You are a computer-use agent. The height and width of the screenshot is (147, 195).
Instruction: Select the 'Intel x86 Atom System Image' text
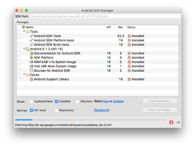[x=55, y=66]
